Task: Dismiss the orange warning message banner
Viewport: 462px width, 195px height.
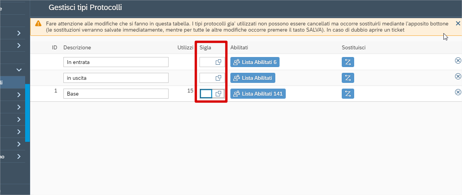Action: point(458,24)
